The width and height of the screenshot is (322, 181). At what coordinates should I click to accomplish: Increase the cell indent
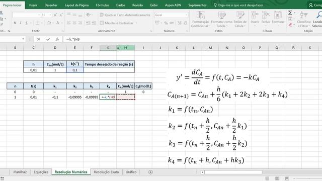click(94, 23)
